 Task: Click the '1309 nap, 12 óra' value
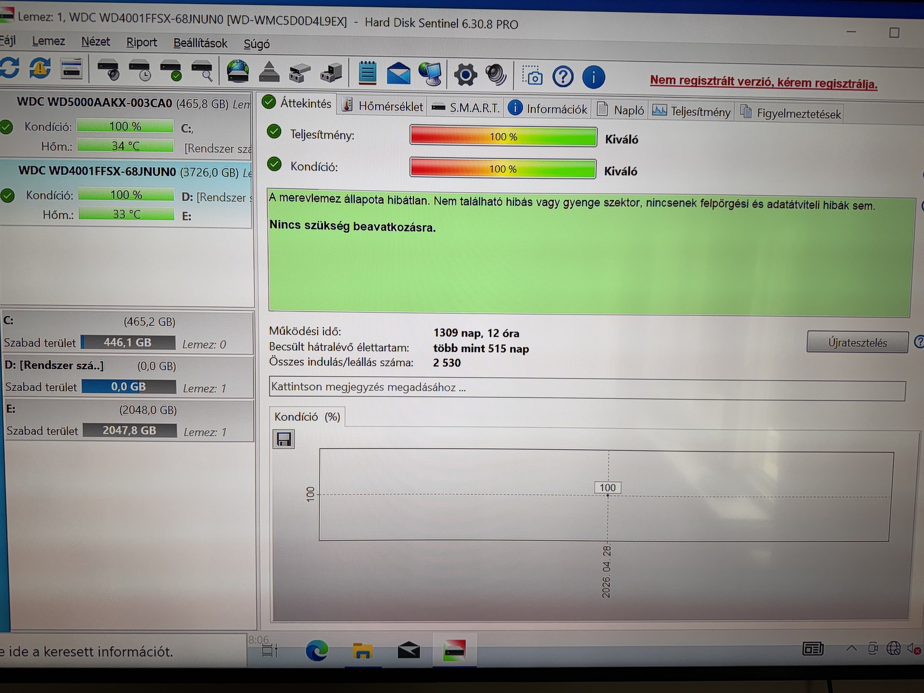coord(476,333)
